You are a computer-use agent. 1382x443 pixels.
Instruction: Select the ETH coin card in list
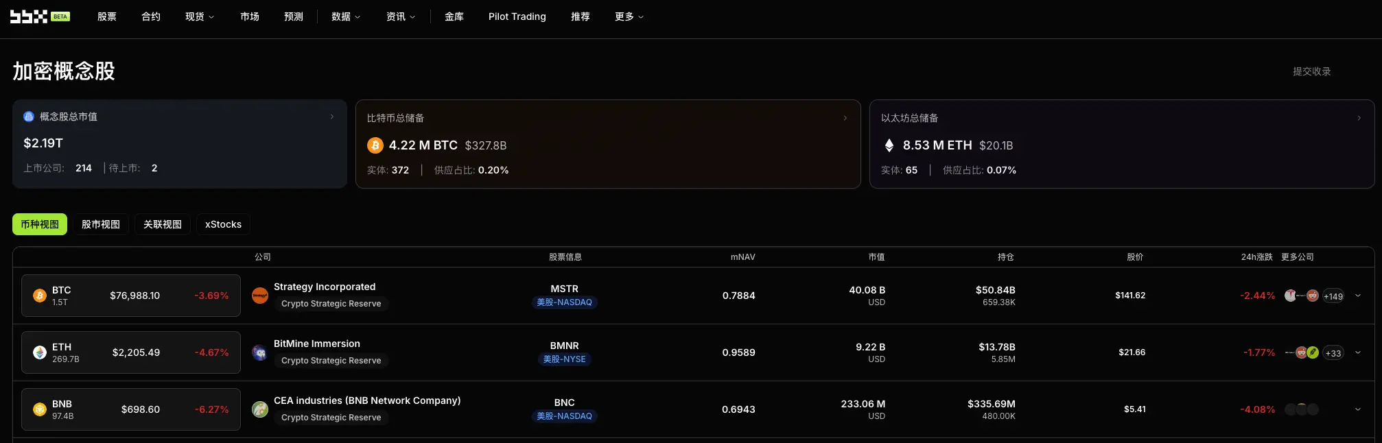pos(131,352)
